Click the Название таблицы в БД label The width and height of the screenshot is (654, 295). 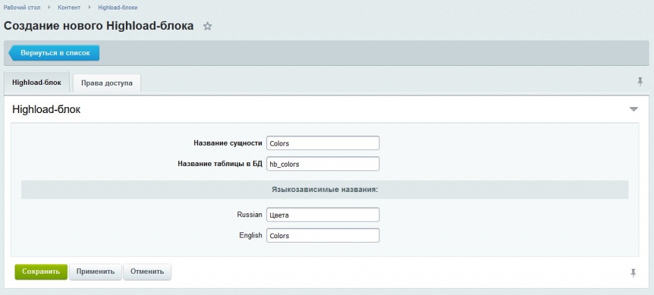220,164
